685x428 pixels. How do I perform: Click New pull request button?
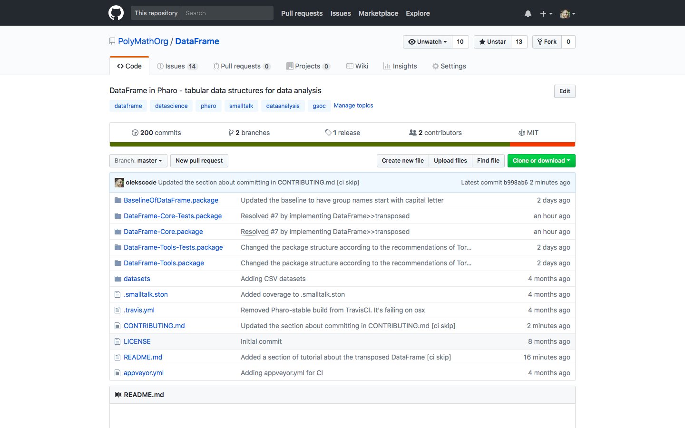(x=199, y=161)
